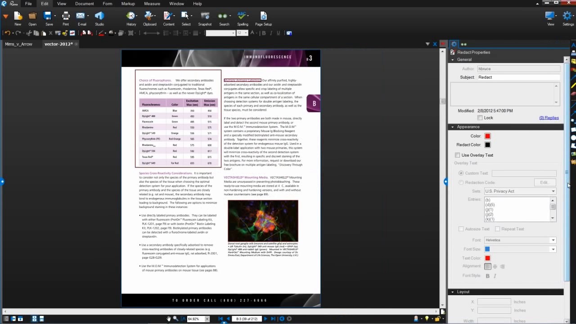576x324 pixels.
Task: Pick the black Redact Color swatch
Action: 487,145
